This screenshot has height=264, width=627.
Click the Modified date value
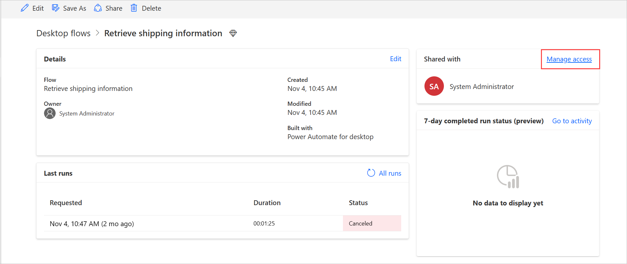(312, 113)
